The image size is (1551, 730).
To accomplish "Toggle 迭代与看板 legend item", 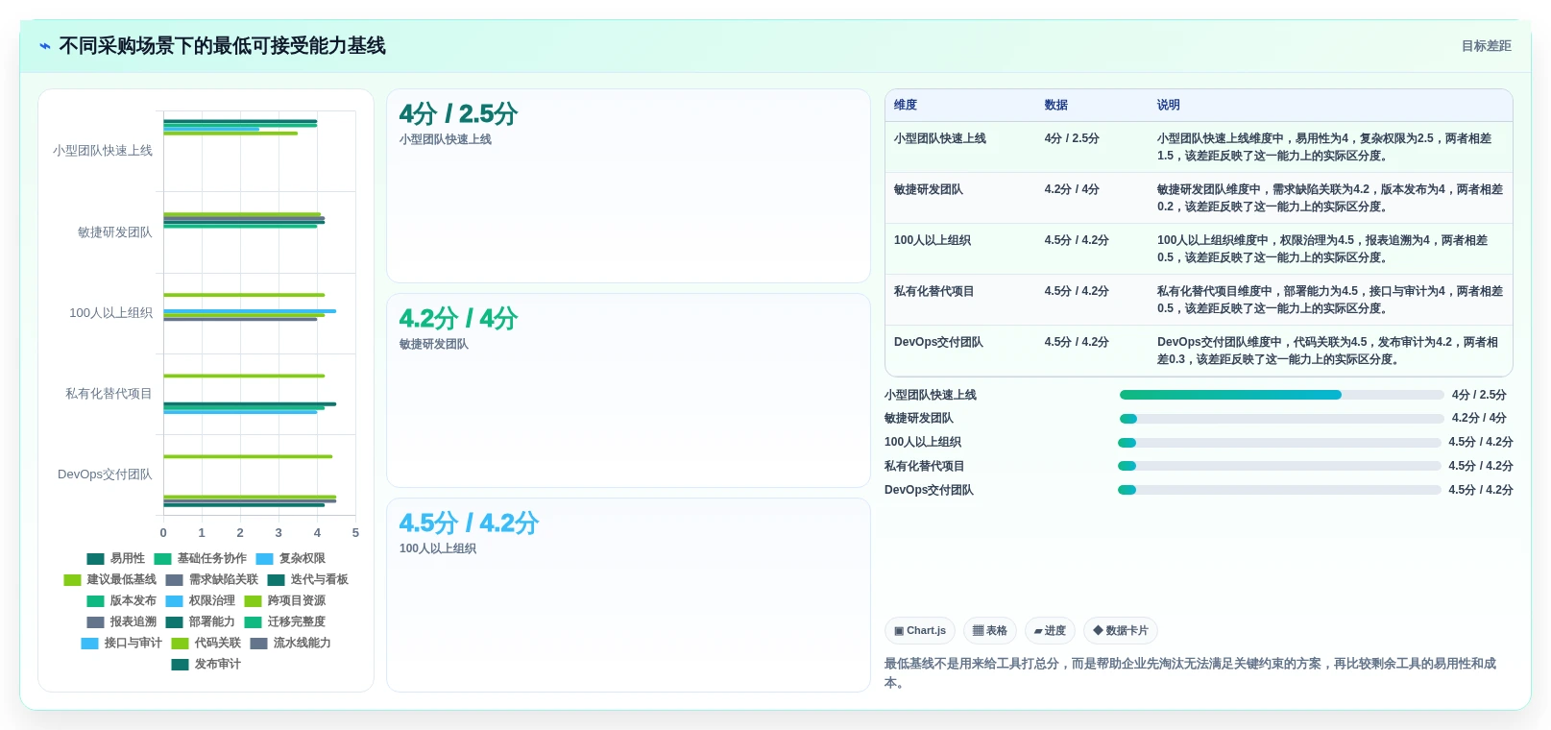I will tap(307, 580).
